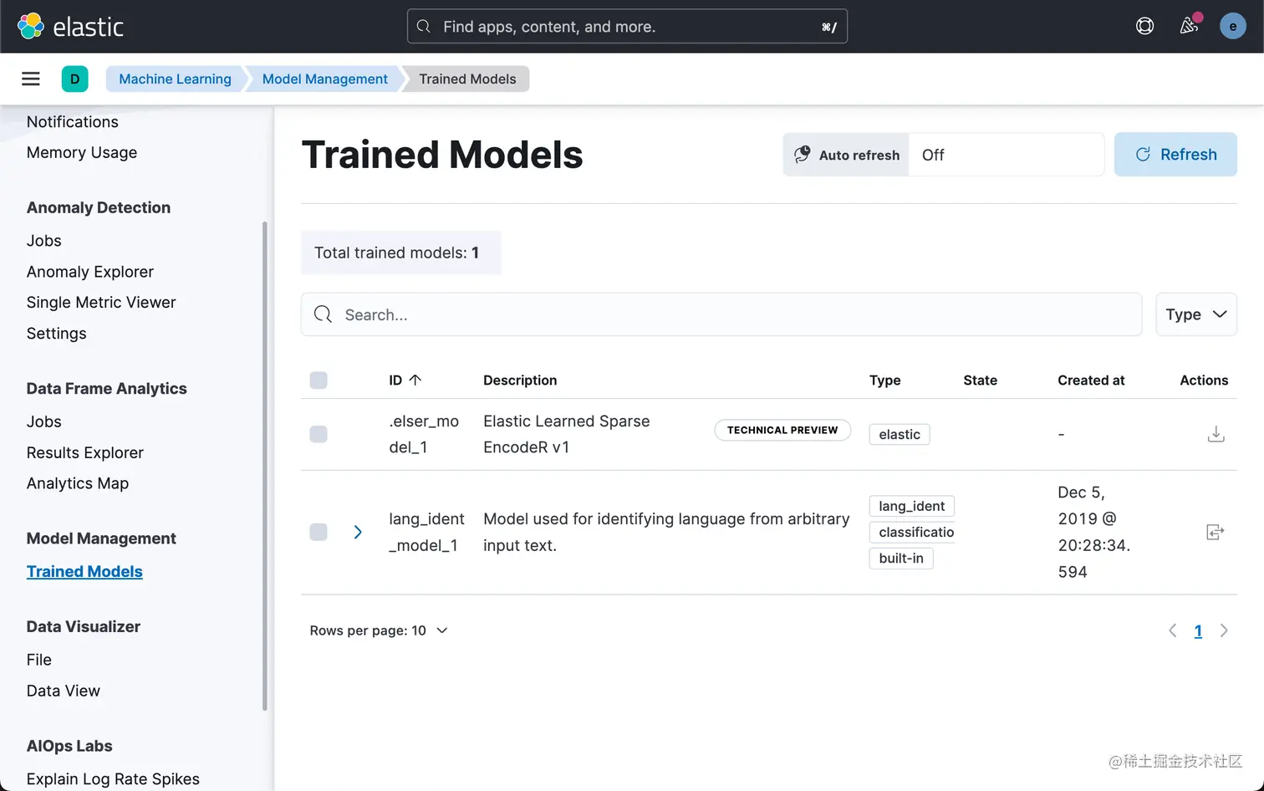
Task: Open Anomaly Detection Settings
Action: click(x=57, y=334)
